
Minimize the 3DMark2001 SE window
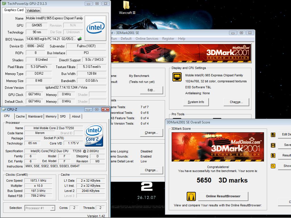(233, 33)
